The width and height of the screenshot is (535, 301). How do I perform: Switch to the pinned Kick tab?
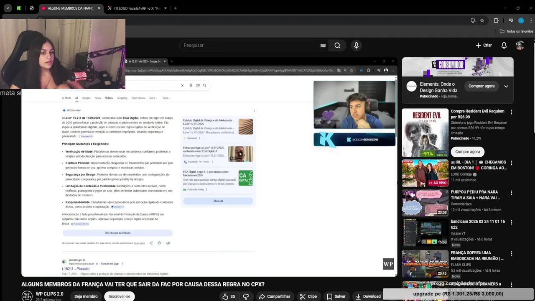click(19, 8)
